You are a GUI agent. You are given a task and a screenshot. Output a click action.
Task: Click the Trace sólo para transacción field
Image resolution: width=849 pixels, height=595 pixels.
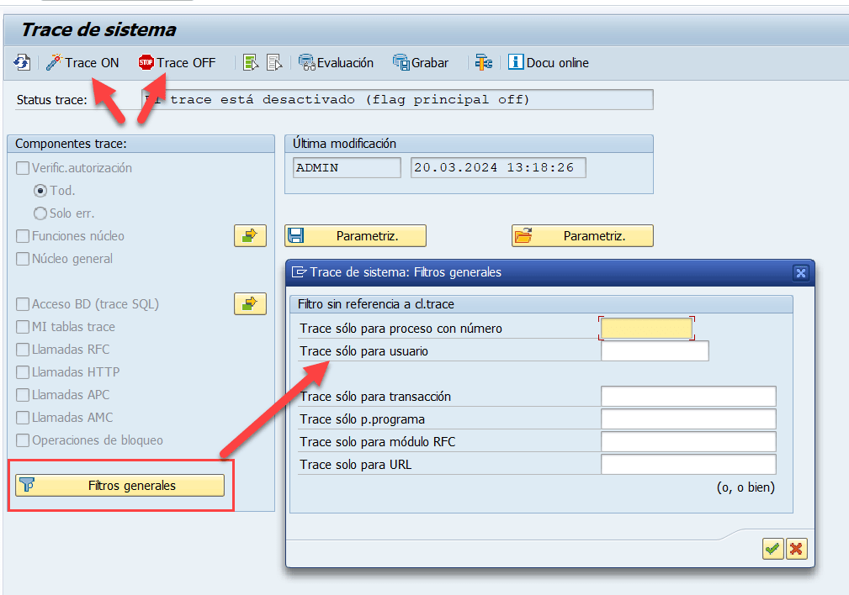point(688,397)
